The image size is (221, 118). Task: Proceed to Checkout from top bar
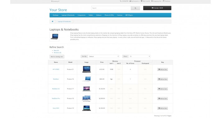click(167, 1)
